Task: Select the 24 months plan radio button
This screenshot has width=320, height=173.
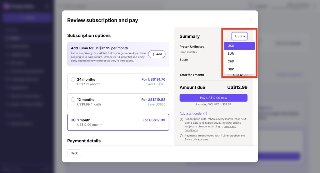Action: tap(73, 79)
